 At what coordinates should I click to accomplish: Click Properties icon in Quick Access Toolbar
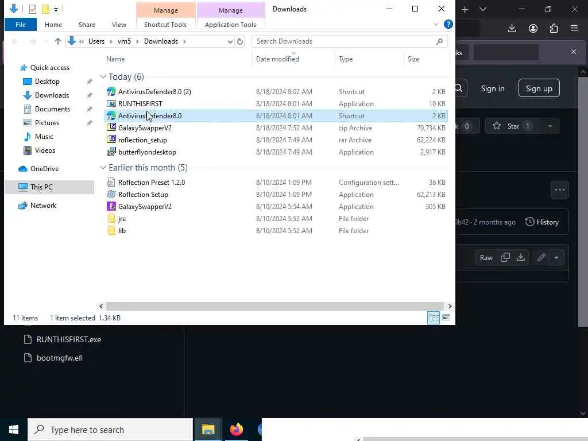tap(33, 9)
